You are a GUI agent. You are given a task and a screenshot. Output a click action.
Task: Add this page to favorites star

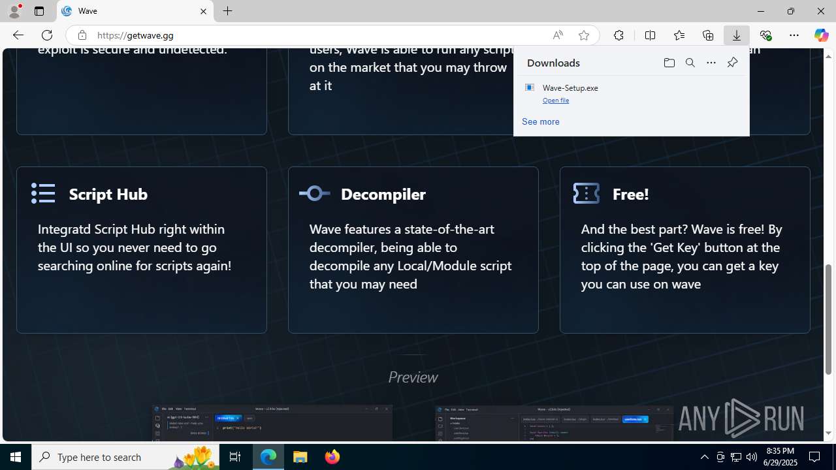[584, 35]
